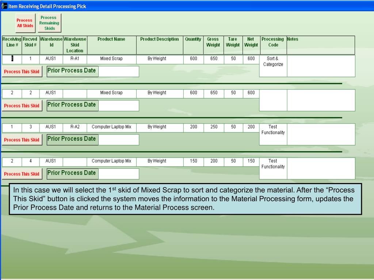The image size is (374, 280).
Task: Click Test Functionality code for skid 3
Action: pos(273,134)
